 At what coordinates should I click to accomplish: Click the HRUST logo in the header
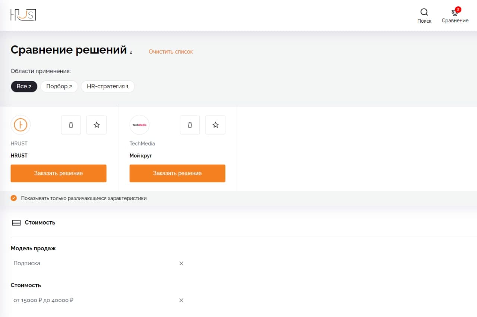[23, 15]
